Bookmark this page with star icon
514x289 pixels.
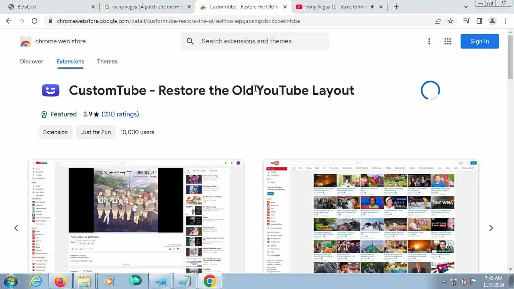click(451, 21)
